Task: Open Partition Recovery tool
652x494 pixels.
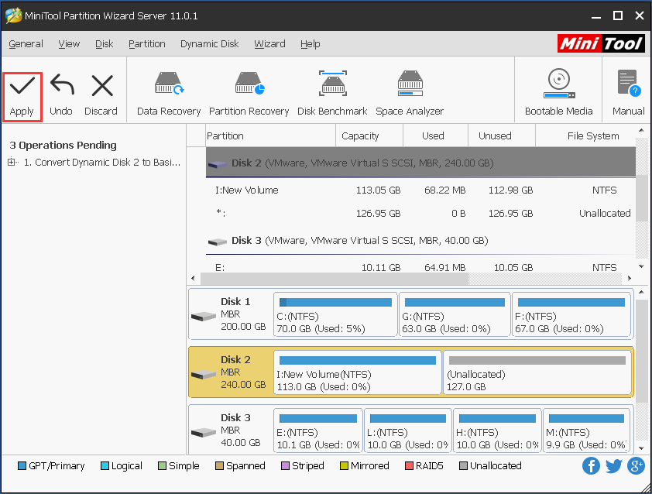Action: [x=249, y=94]
